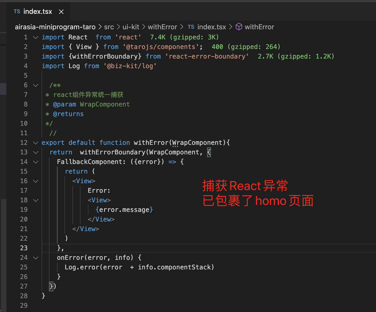Viewport: 376px width, 312px height.
Task: Click the @returns comment tag
Action: click(x=68, y=114)
